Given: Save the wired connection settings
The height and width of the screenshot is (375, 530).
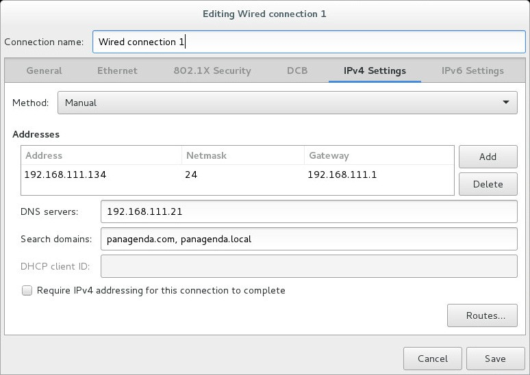Looking at the screenshot, I should (495, 359).
